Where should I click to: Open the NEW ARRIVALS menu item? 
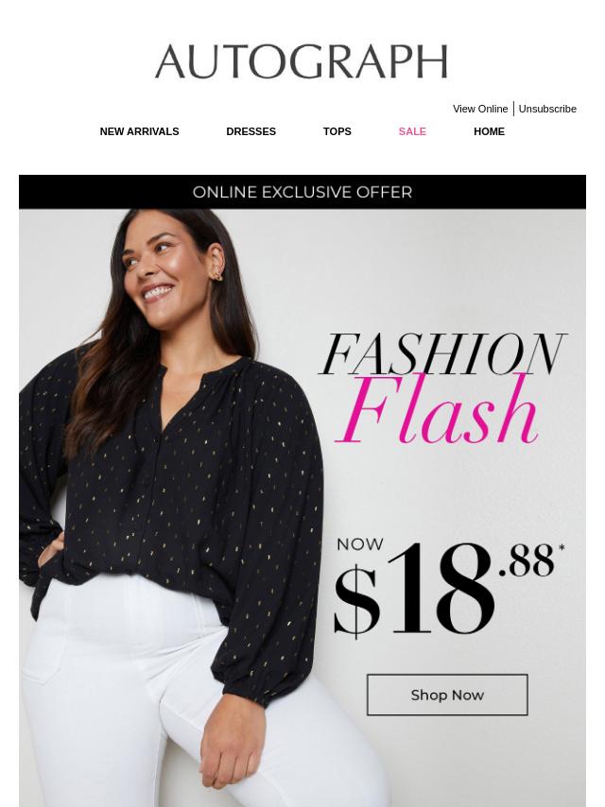(x=139, y=131)
